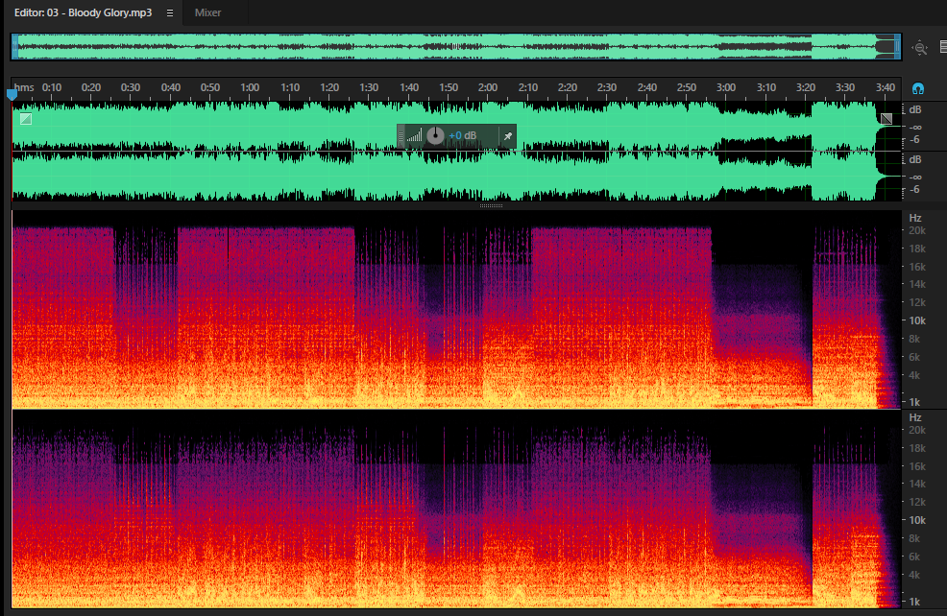
Task: Click the middle of the overview navigator waveform
Action: (456, 47)
